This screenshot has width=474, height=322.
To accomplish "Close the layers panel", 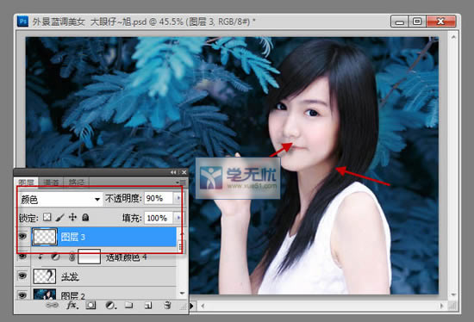I will (x=184, y=172).
